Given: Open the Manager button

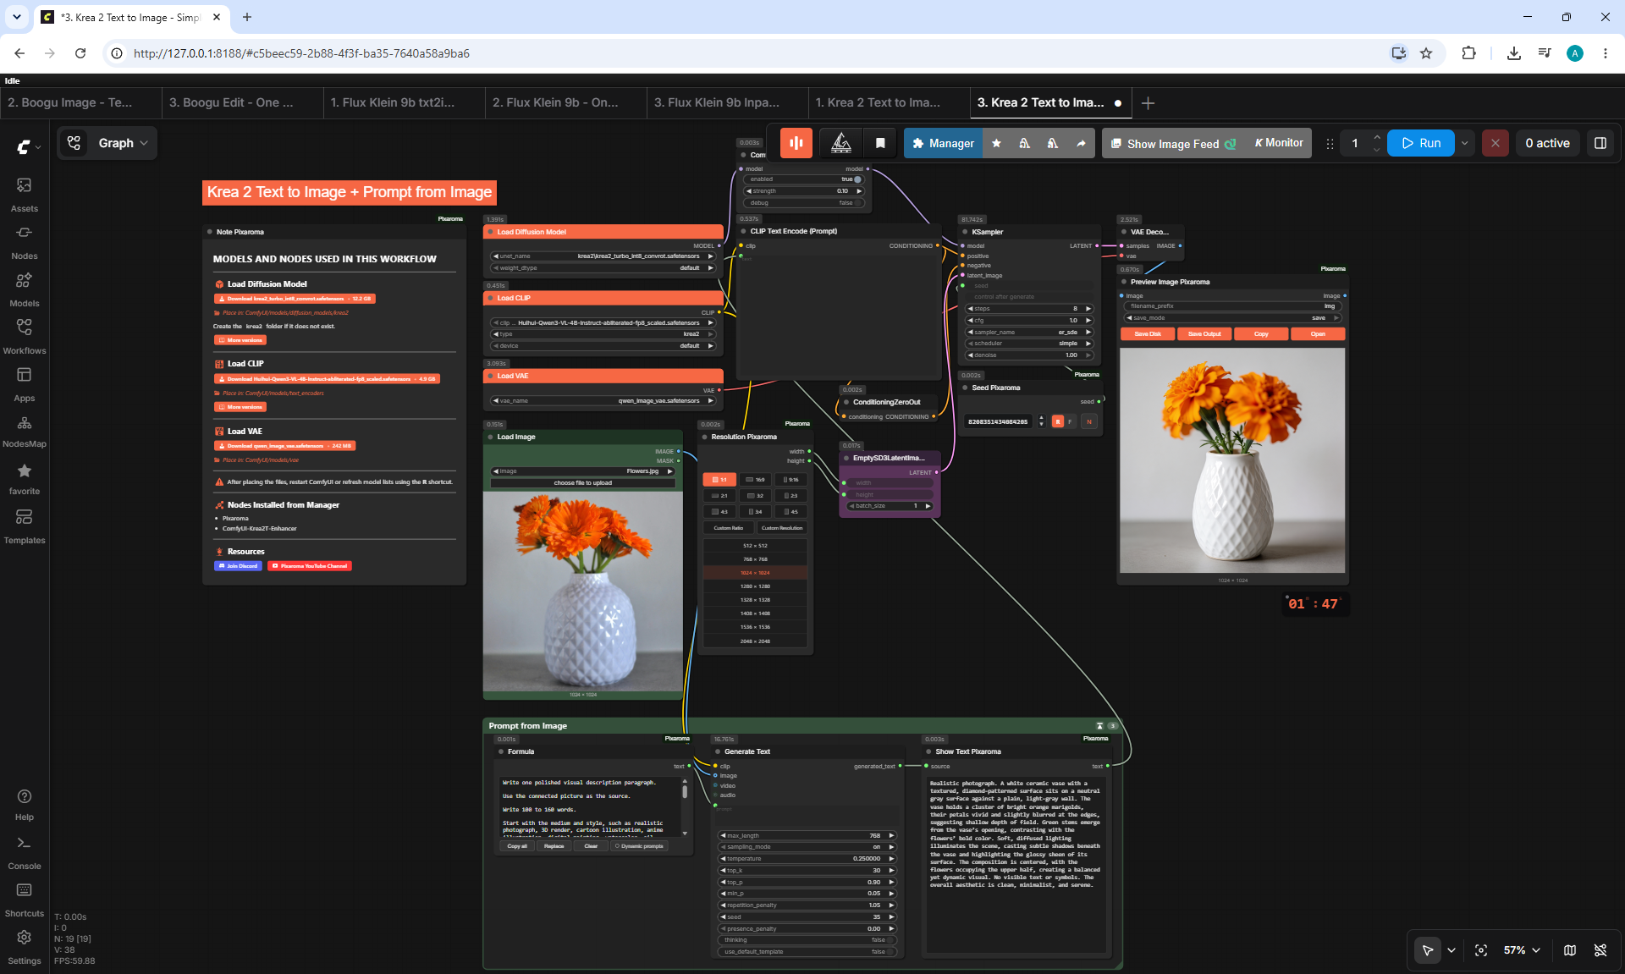Looking at the screenshot, I should [x=944, y=144].
